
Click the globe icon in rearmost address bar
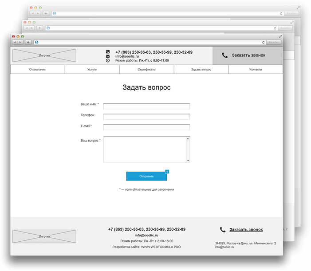[x=54, y=13]
